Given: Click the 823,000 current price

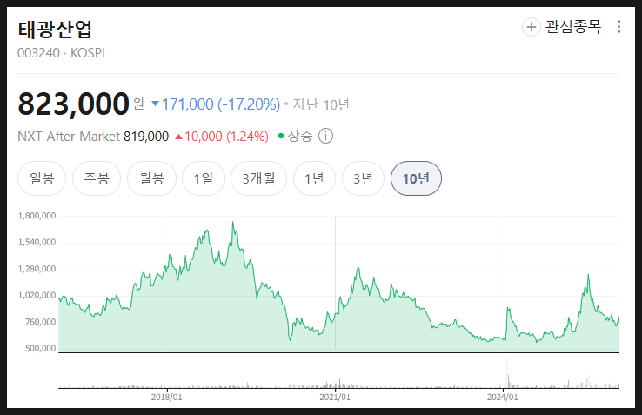Looking at the screenshot, I should [x=74, y=104].
